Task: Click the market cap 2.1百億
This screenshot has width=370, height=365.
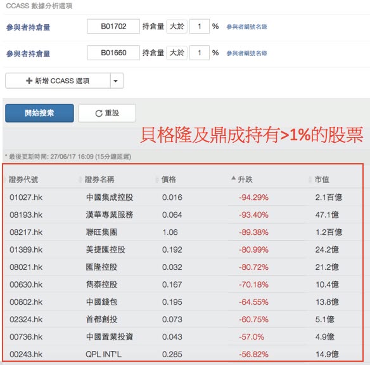Action: coord(329,197)
